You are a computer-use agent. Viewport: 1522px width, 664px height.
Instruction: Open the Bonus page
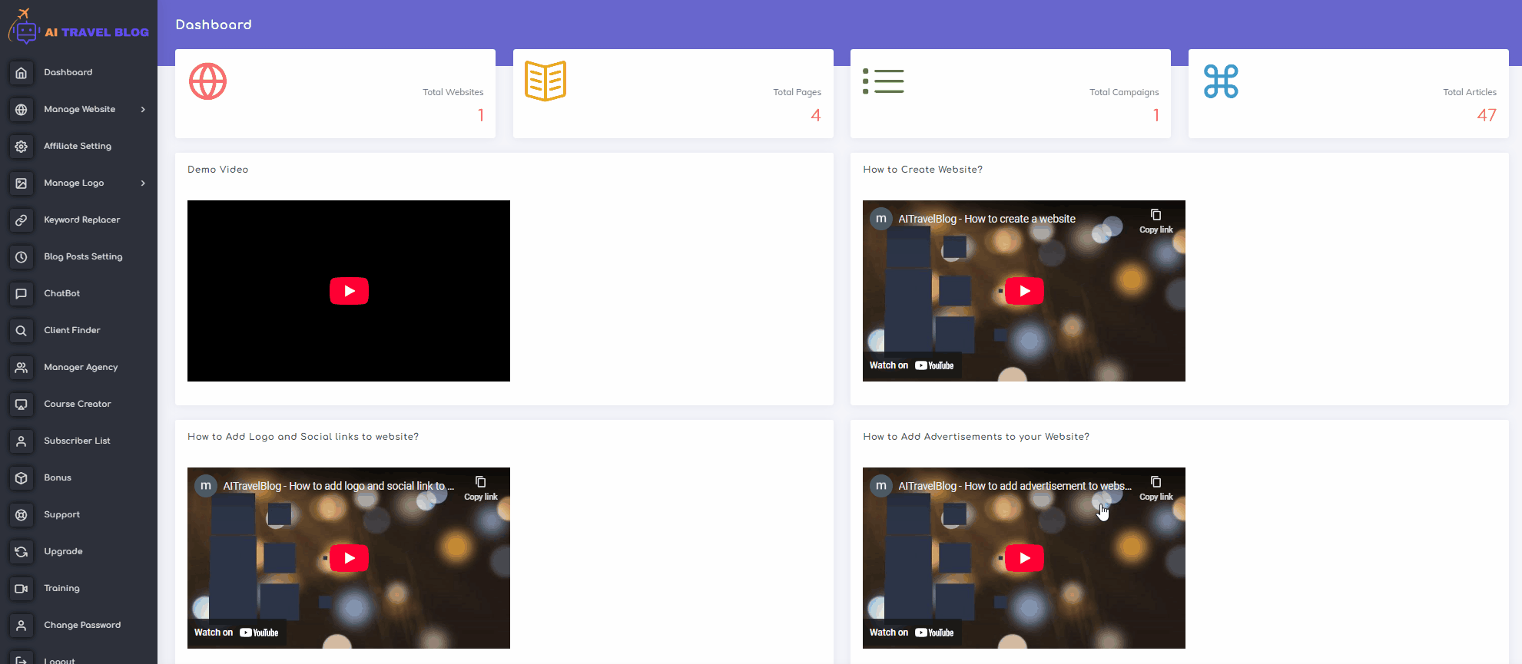coord(58,477)
